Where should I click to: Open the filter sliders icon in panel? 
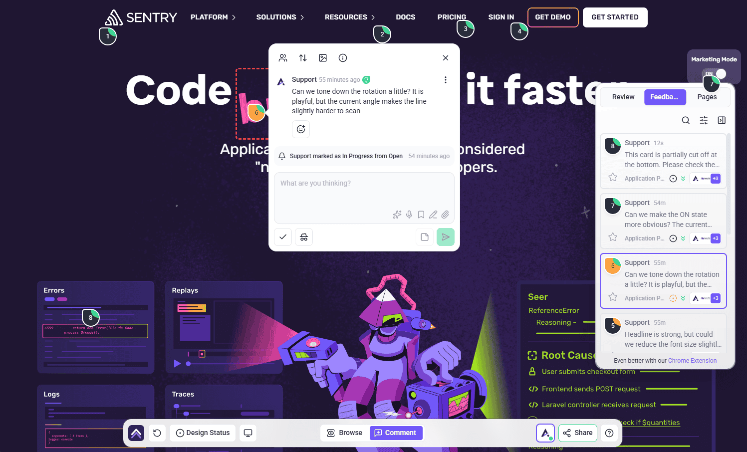point(704,120)
